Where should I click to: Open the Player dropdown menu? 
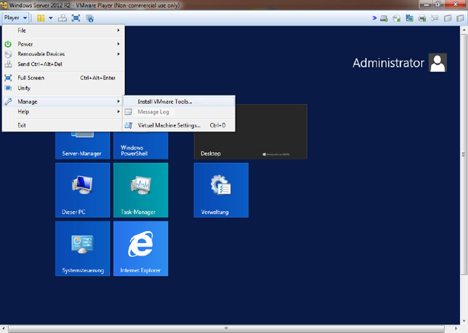(15, 18)
